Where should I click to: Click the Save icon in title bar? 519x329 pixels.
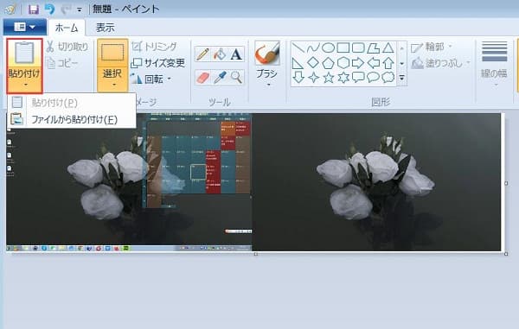coord(33,9)
